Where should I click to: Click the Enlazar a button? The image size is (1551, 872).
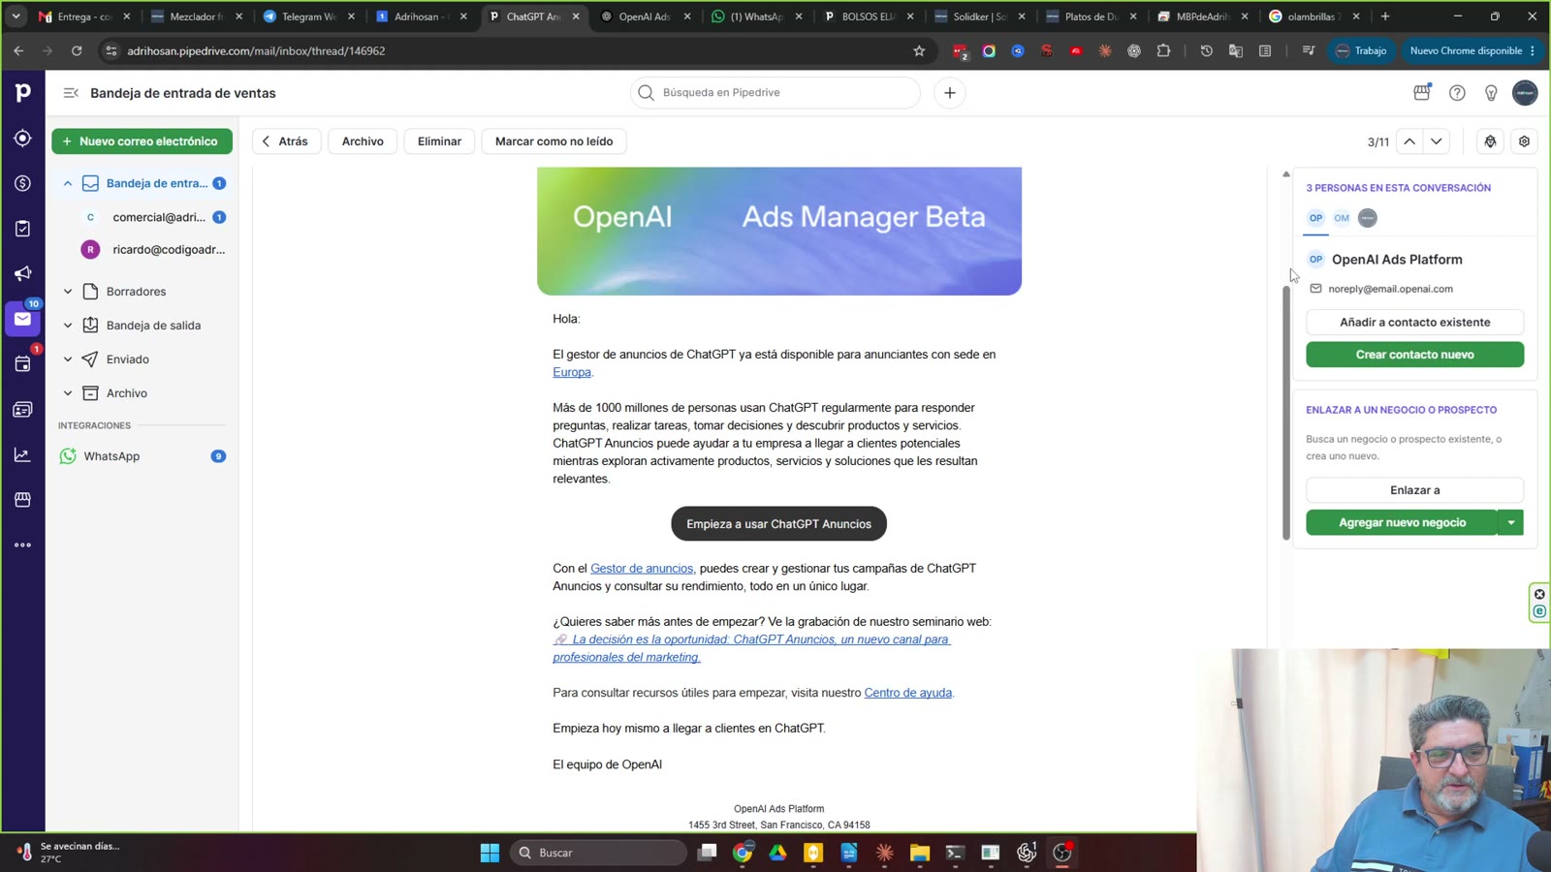click(x=1414, y=490)
